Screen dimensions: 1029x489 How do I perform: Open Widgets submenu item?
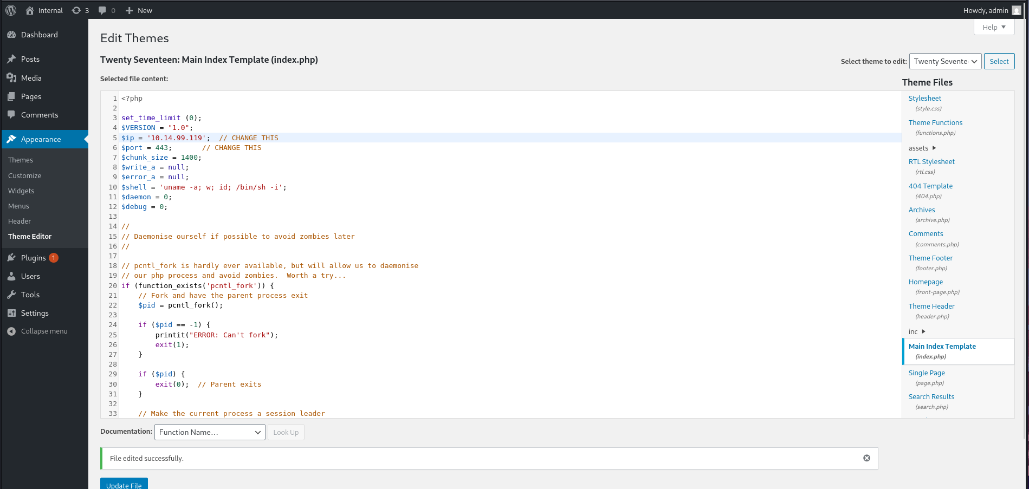click(x=21, y=191)
